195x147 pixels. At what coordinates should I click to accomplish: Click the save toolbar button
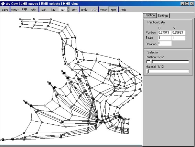click(x=5, y=10)
